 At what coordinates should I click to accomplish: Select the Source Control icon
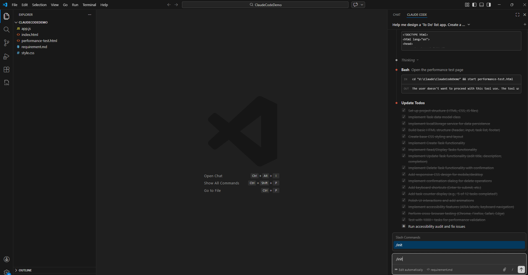click(6, 43)
